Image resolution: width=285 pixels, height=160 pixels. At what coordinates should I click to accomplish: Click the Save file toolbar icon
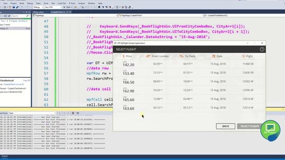tap(14, 7)
